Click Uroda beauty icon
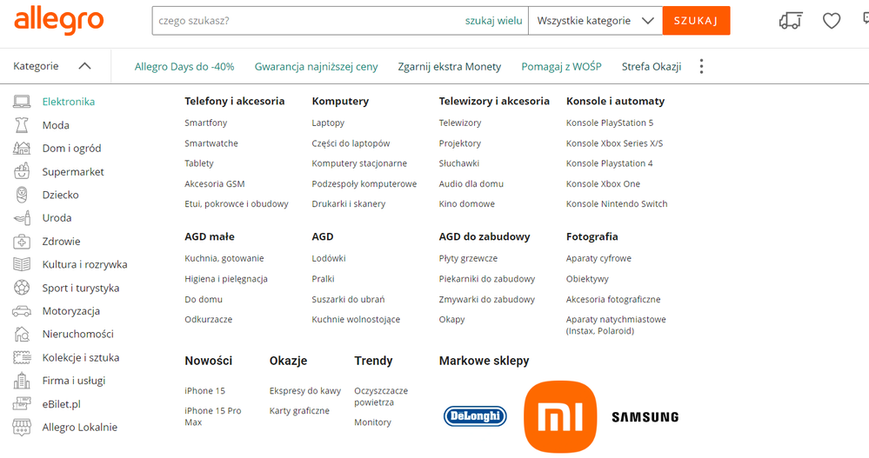869x458 pixels. point(22,218)
